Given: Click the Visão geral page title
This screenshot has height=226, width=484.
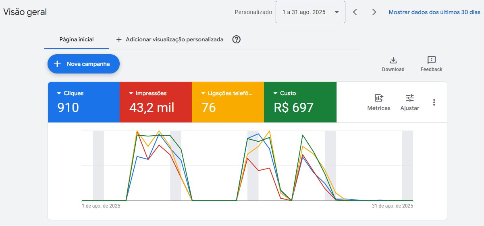Looking at the screenshot, I should (x=25, y=12).
